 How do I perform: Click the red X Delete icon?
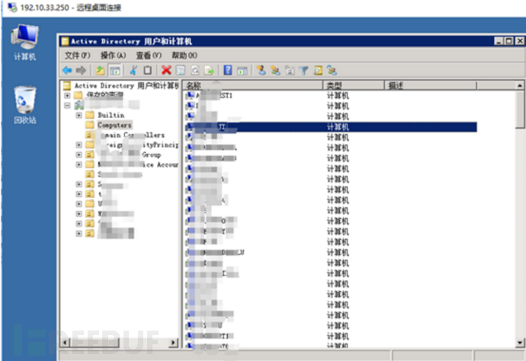[166, 70]
